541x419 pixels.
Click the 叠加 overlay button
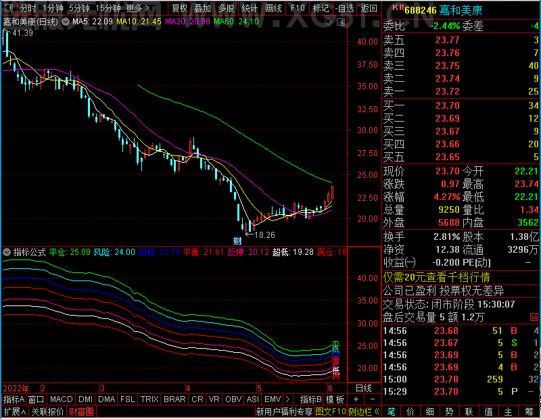[202, 8]
